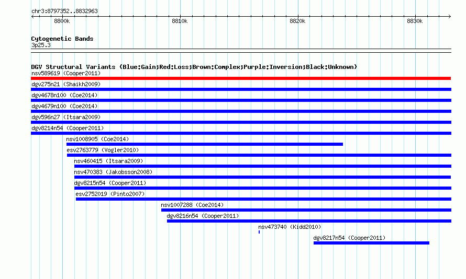Image resolution: width=466 pixels, height=279 pixels.
Task: Select the dgv8216n54 (Cooper2011) label
Action: (x=203, y=216)
